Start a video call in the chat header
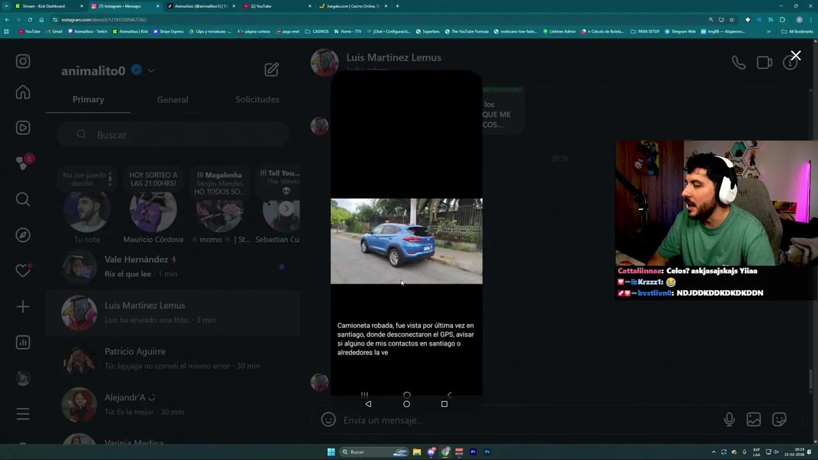This screenshot has height=460, width=818. [x=764, y=63]
